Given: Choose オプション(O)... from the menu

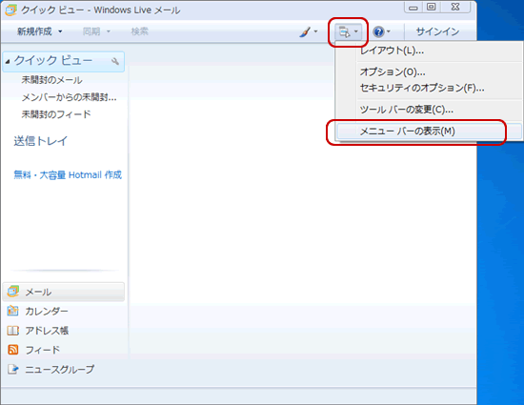Looking at the screenshot, I should 429,71.
